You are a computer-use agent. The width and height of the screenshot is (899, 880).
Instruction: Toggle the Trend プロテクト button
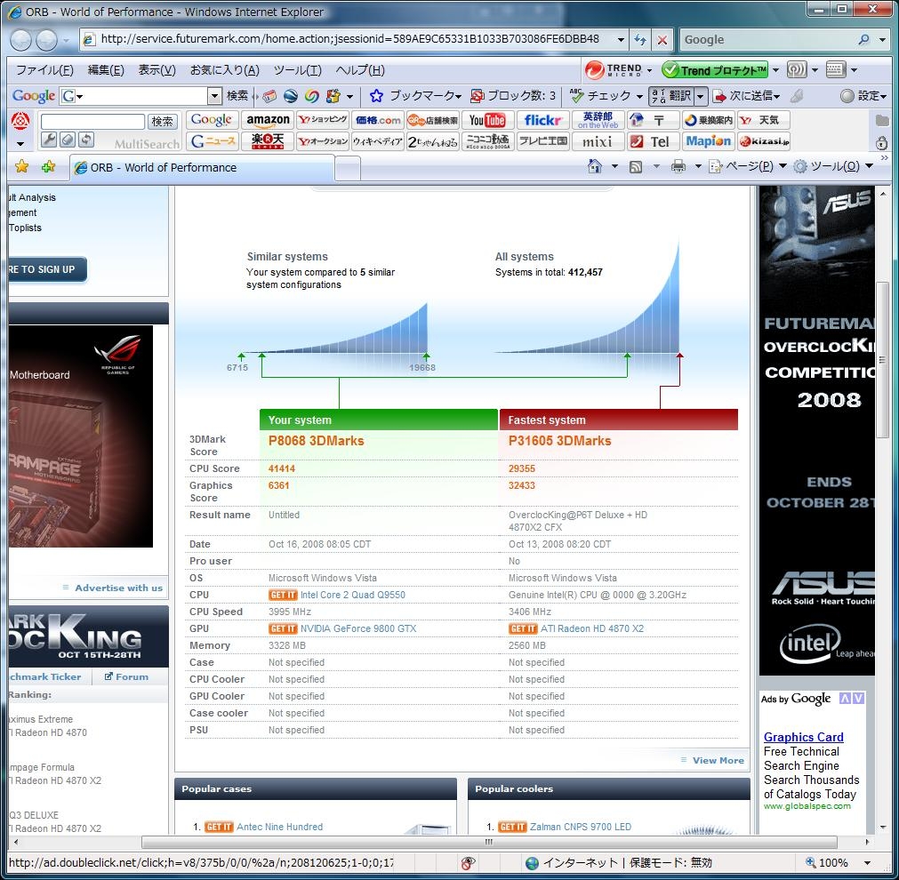(x=715, y=70)
